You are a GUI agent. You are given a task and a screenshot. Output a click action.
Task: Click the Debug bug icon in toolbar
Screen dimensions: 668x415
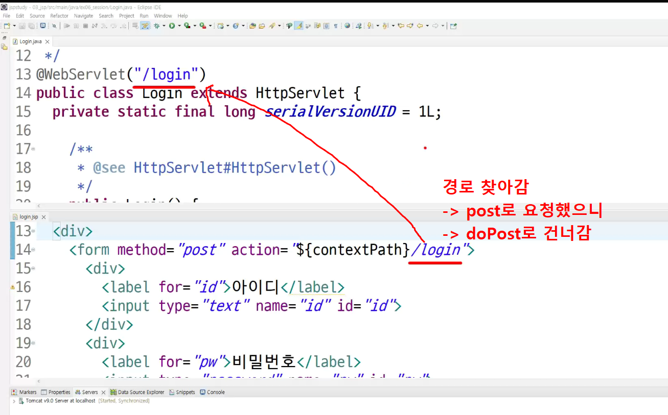click(156, 26)
